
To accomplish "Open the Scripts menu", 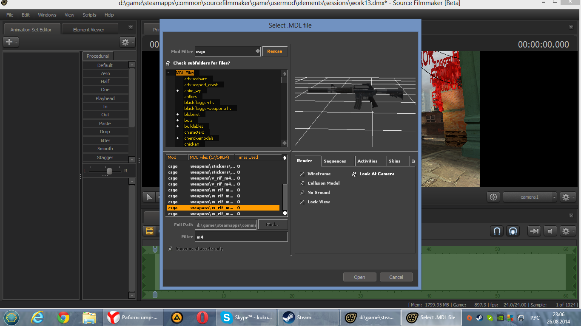I will [x=89, y=15].
